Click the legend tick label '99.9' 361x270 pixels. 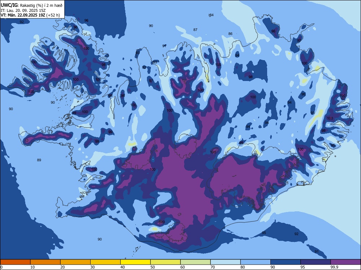pos(334,267)
